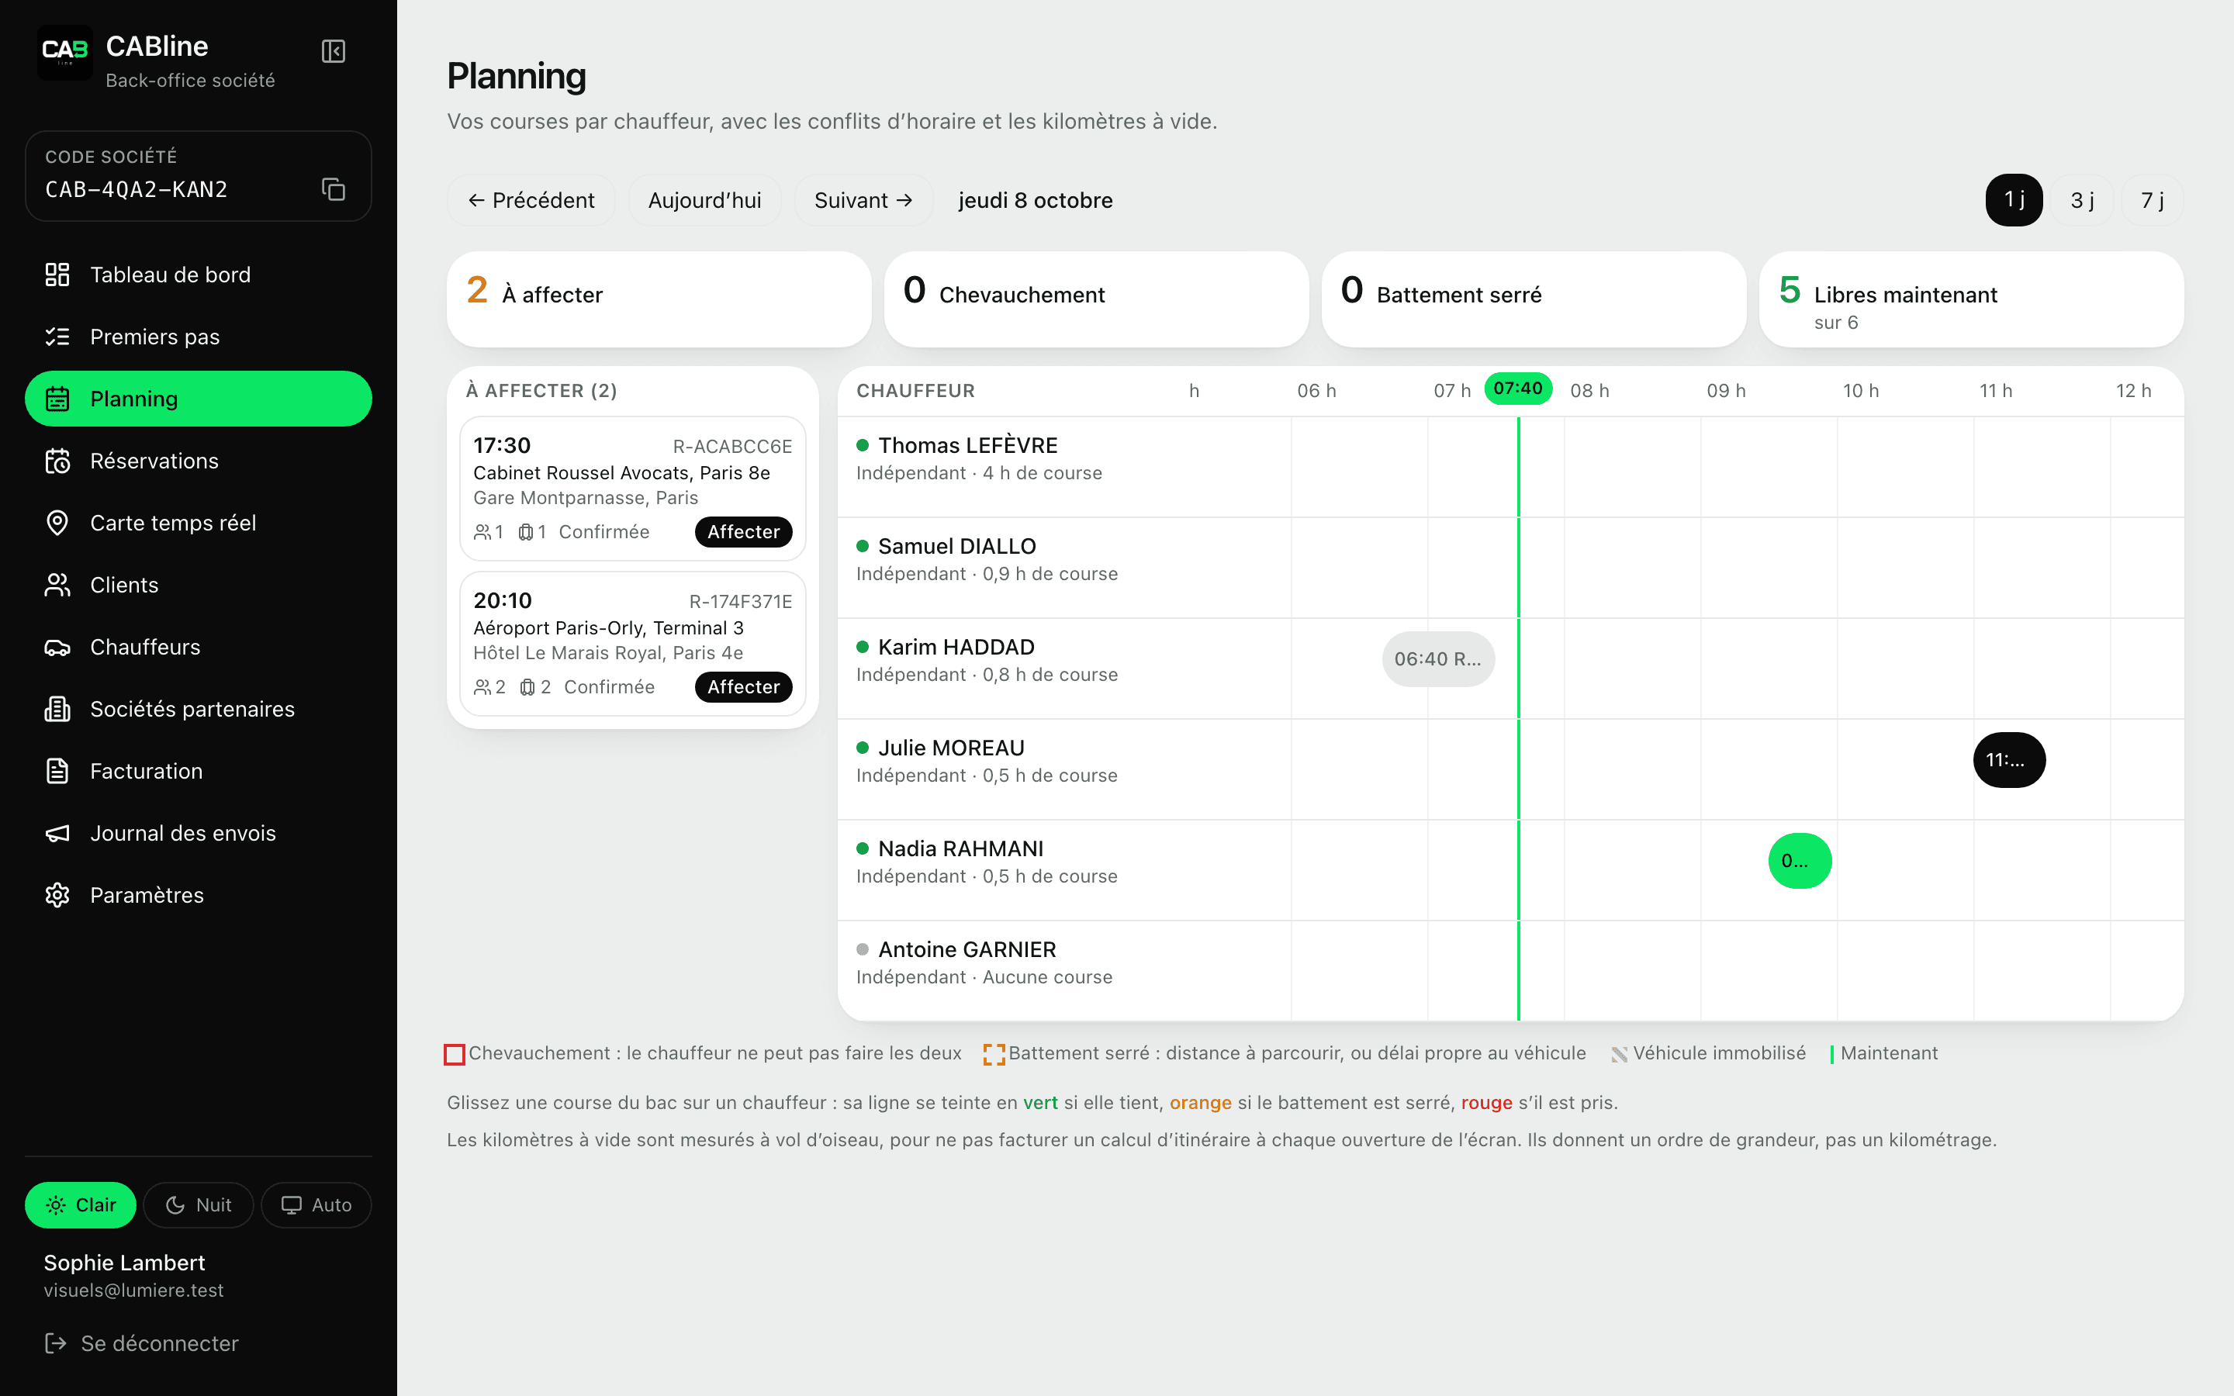Click the Battement serré summary card
The width and height of the screenshot is (2234, 1396).
coord(1534,299)
